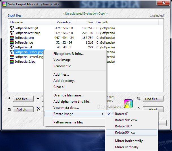This screenshot has height=151, width=172.
Task: Select the Softpedia.gif file name
Action: pos(23,47)
